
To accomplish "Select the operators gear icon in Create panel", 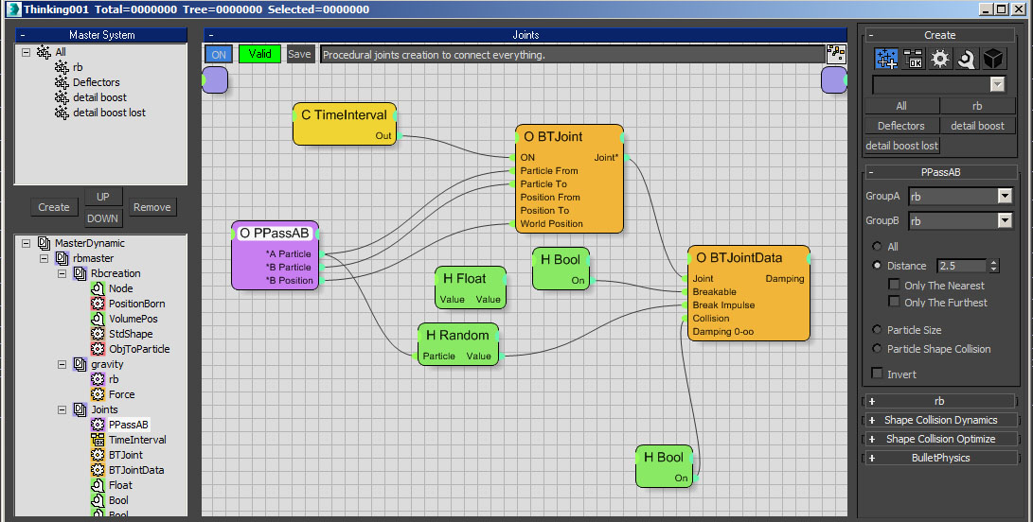I will click(940, 59).
